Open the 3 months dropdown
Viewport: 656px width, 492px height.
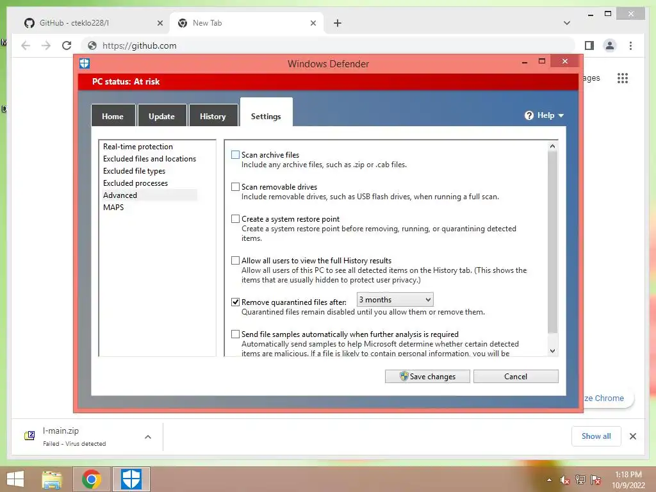pos(395,300)
